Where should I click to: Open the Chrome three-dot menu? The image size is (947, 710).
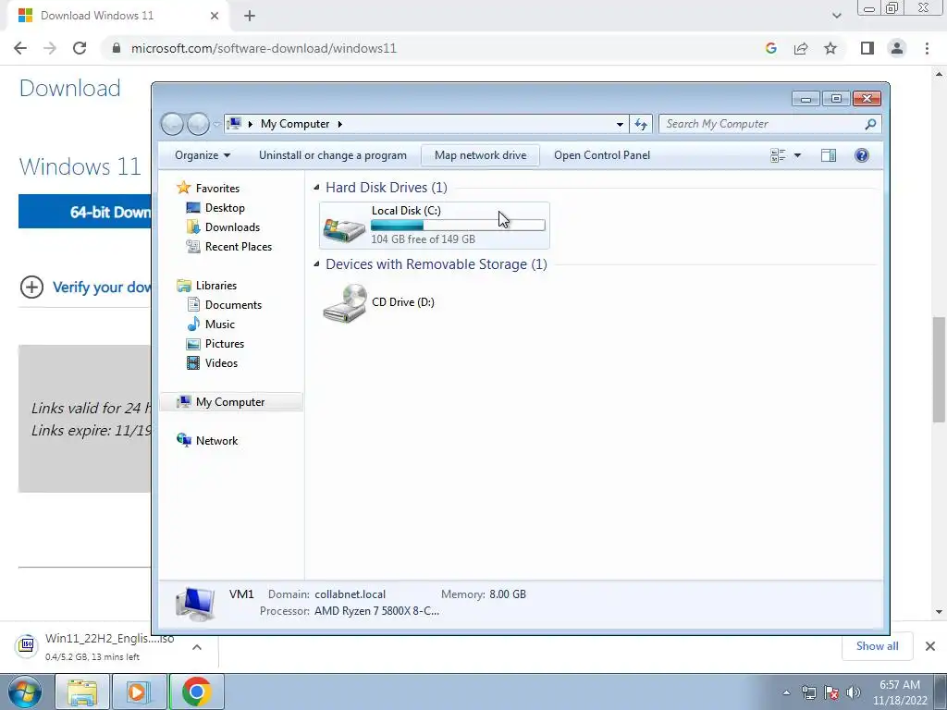click(x=927, y=48)
